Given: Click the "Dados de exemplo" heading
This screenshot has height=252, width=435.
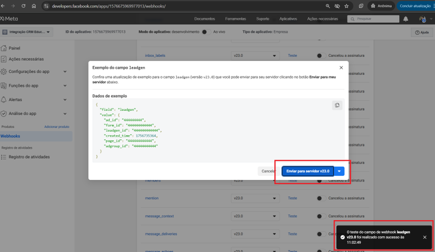Looking at the screenshot, I should click(x=110, y=96).
